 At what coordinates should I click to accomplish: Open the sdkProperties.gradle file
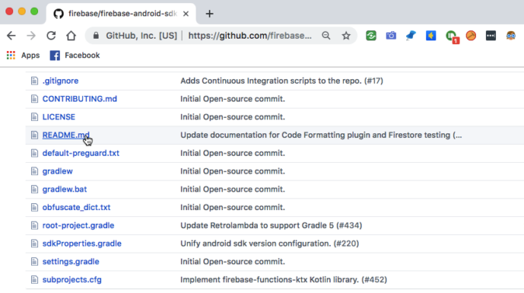[x=82, y=243]
